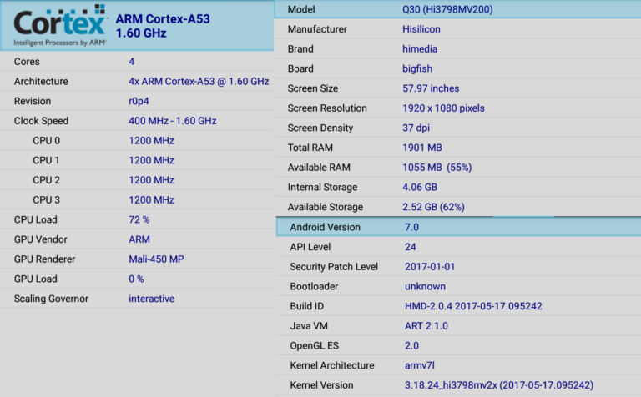Select OpenGL ES value 2.0
The width and height of the screenshot is (641, 397).
tap(411, 345)
